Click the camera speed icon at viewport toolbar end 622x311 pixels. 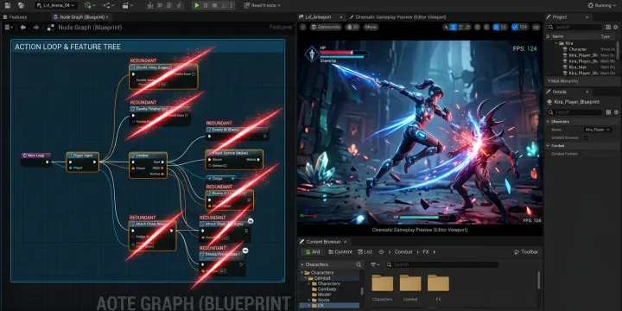536,27
